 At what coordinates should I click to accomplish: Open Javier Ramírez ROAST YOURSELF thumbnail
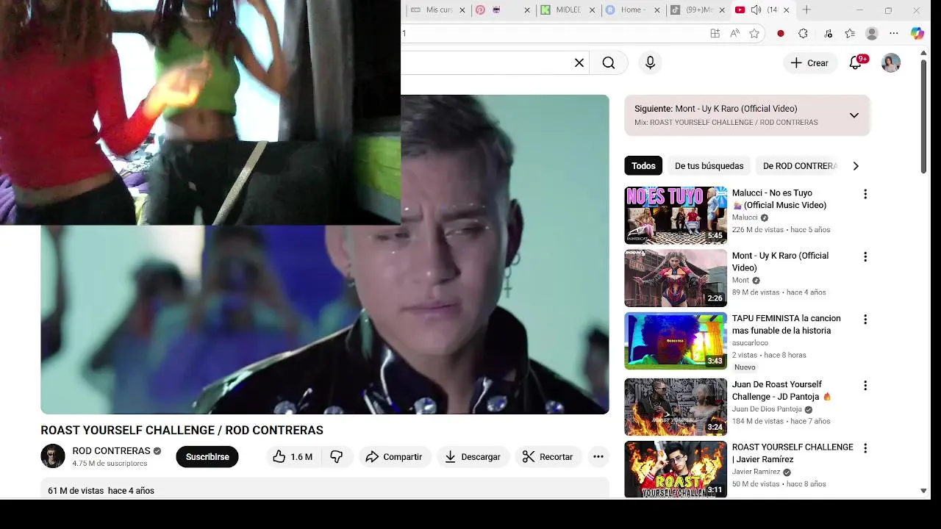(676, 469)
